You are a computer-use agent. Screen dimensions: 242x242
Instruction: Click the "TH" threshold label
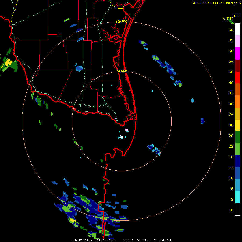[x=231, y=210]
